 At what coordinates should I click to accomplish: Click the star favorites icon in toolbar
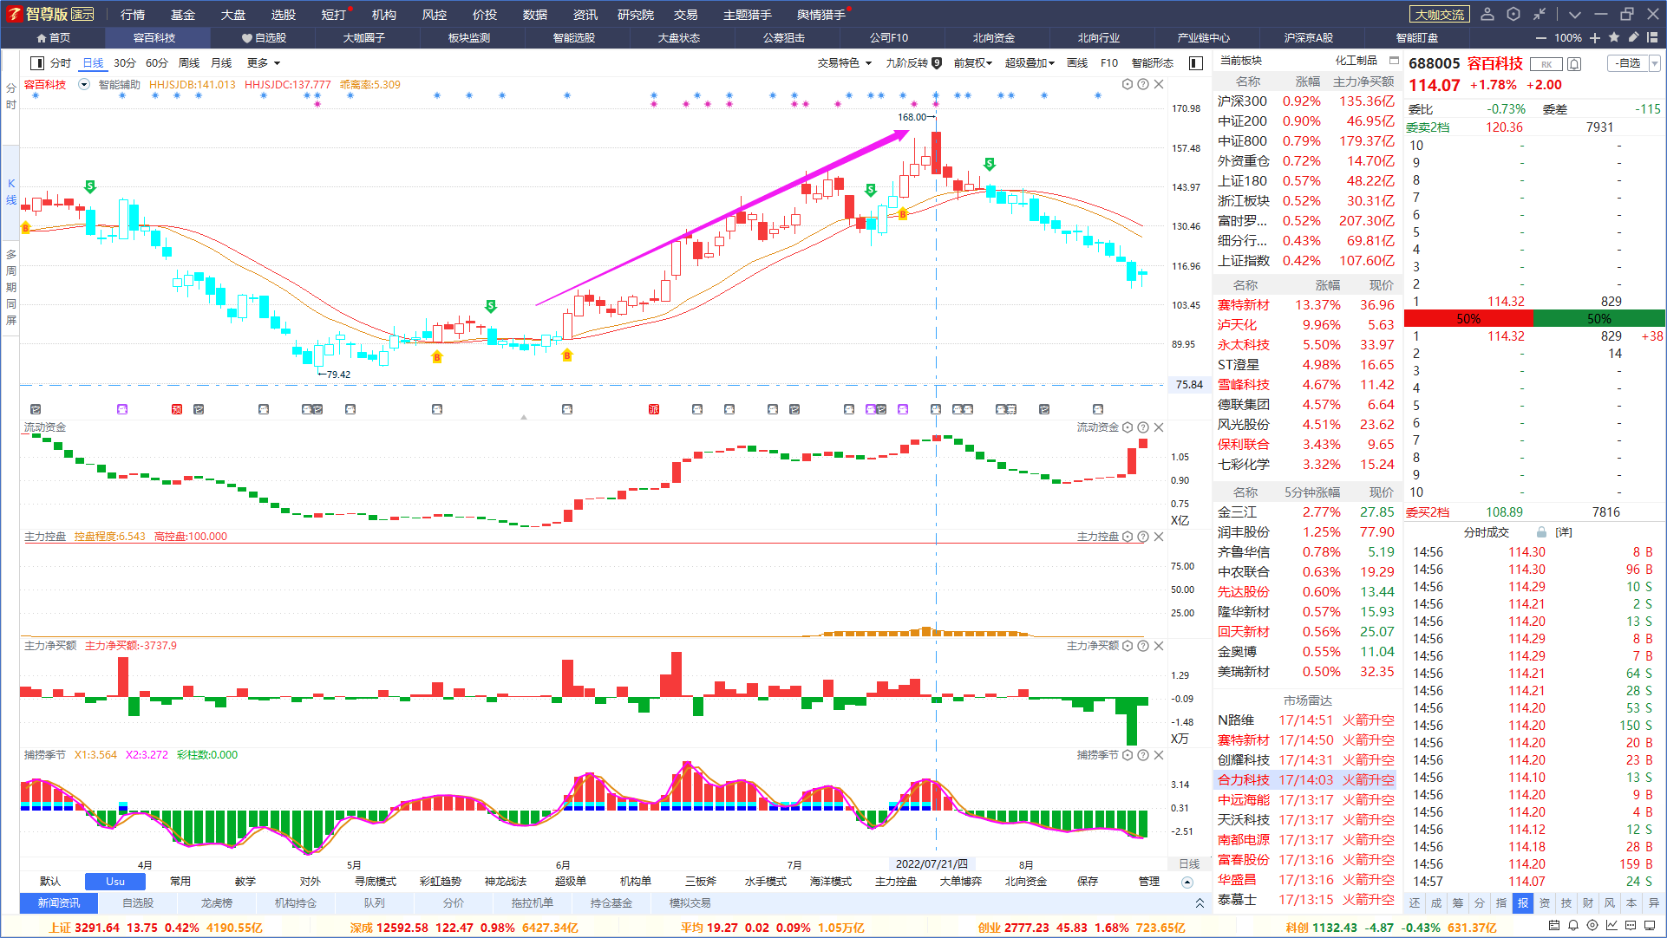click(x=1614, y=37)
